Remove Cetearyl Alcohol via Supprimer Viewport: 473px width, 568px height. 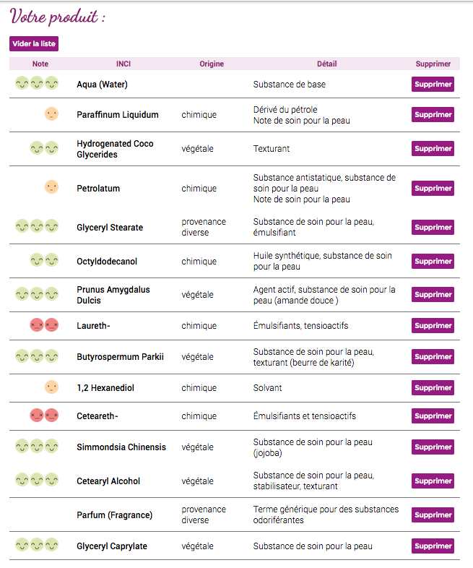pyautogui.click(x=433, y=481)
